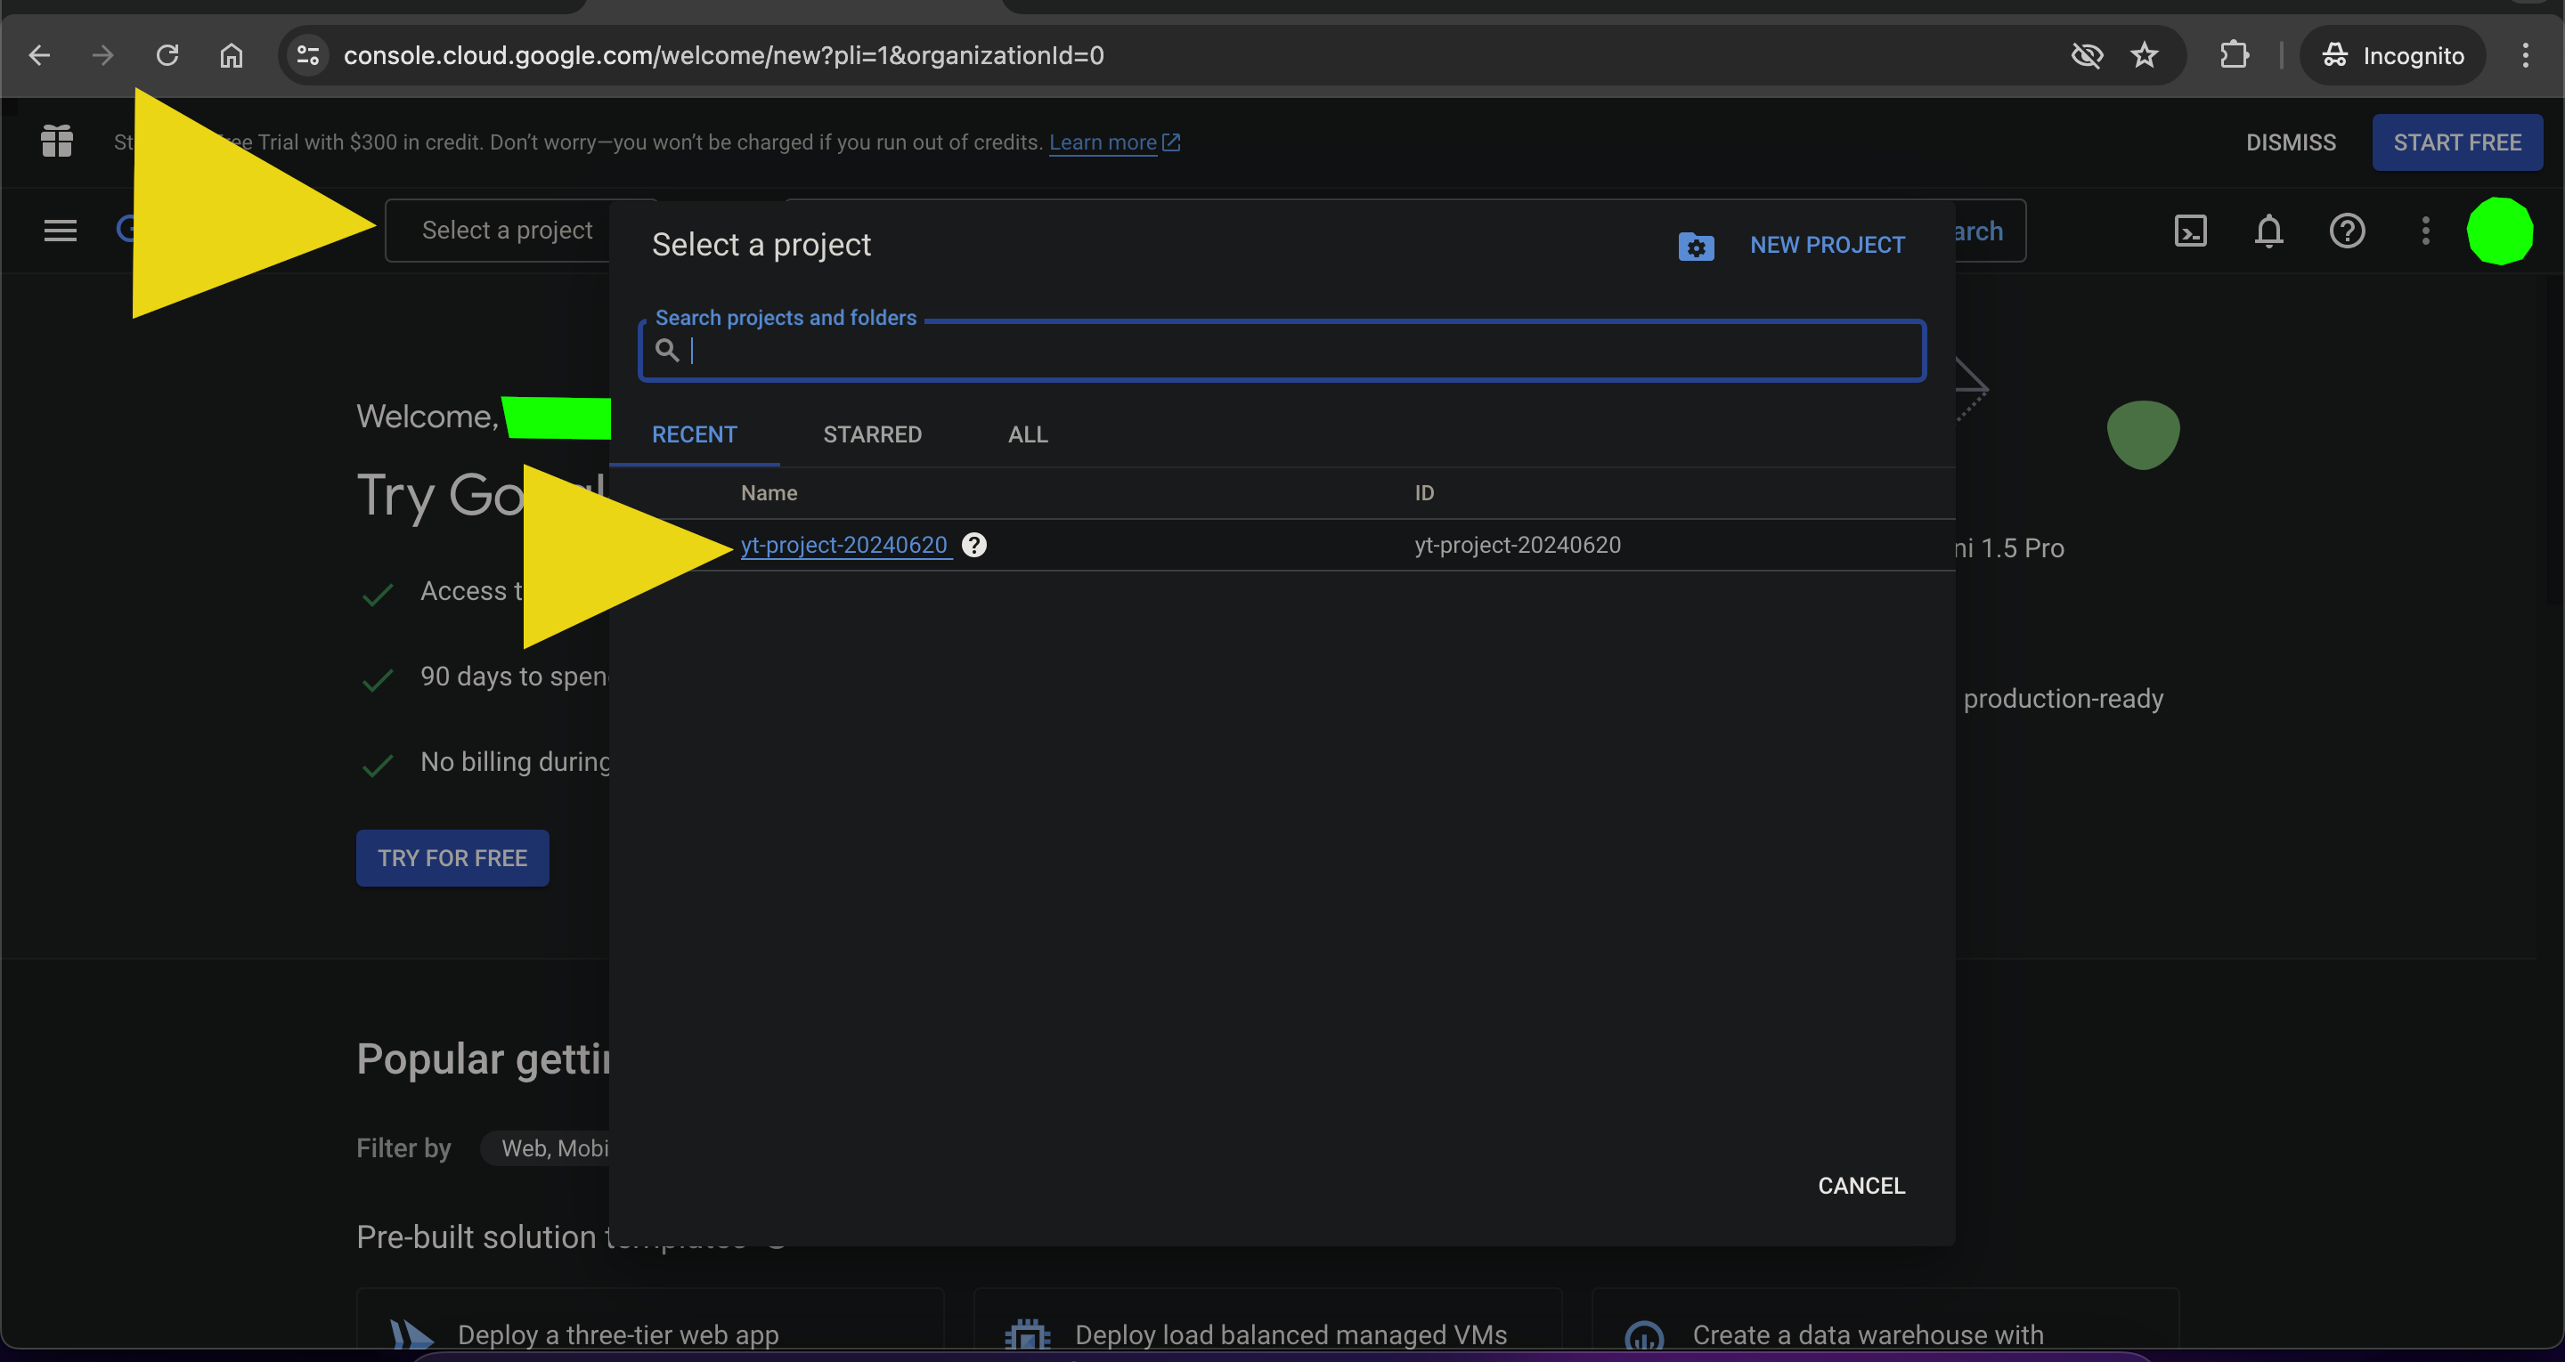This screenshot has height=1362, width=2565.
Task: Go back to the previous page
Action: coord(40,56)
